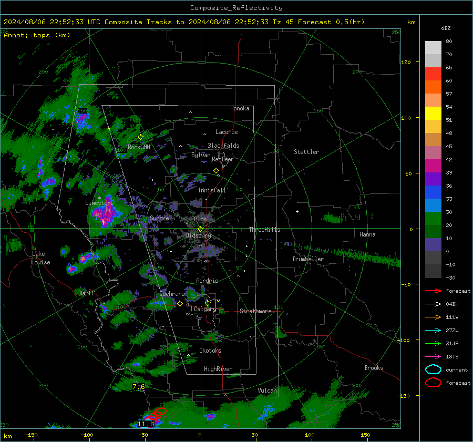Click the cyan current ellipse icon
473x442 pixels.
point(433,369)
